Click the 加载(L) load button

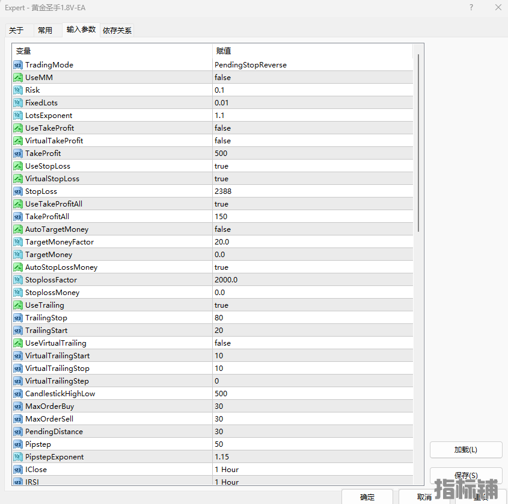466,450
